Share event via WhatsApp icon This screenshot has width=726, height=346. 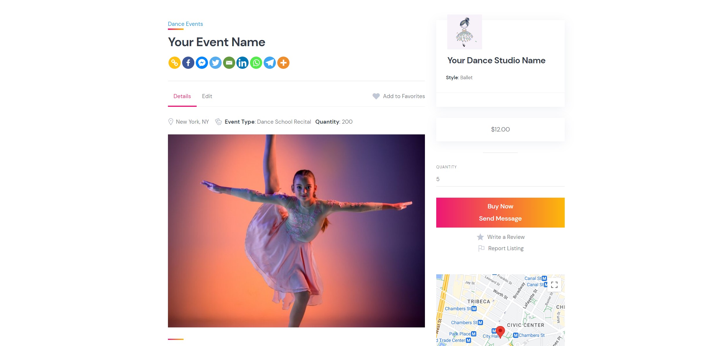tap(256, 62)
